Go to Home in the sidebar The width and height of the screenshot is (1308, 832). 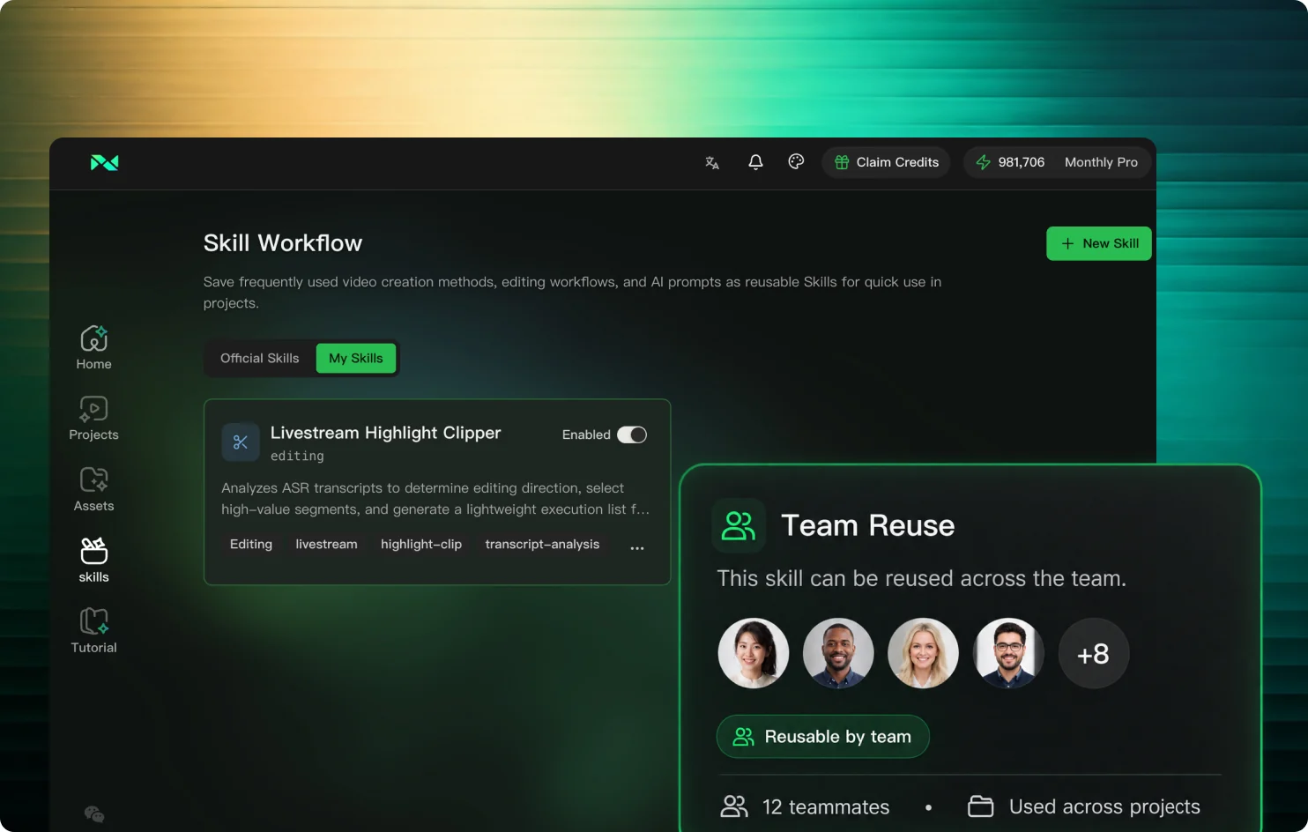click(x=94, y=347)
